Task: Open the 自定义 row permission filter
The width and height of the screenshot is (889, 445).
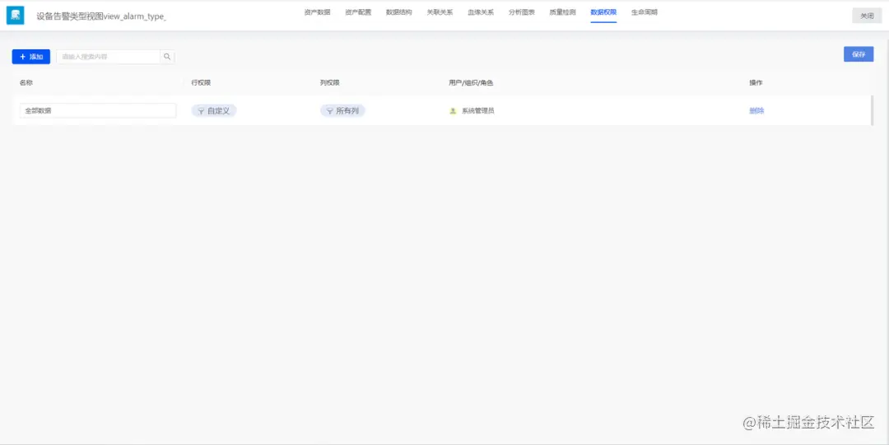Action: 214,111
